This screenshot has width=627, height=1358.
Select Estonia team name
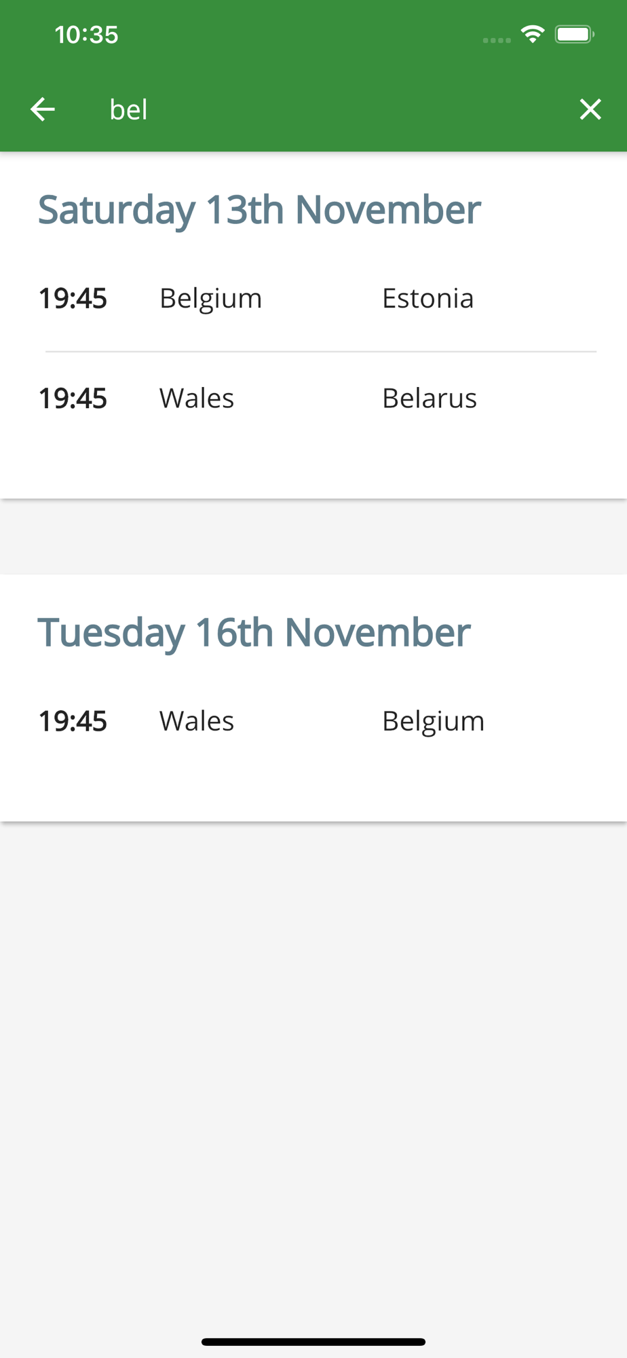click(428, 299)
